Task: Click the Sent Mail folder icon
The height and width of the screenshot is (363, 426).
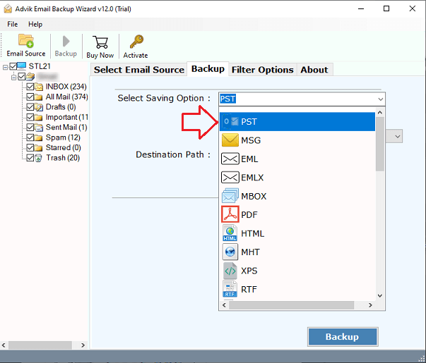Action: [x=39, y=128]
